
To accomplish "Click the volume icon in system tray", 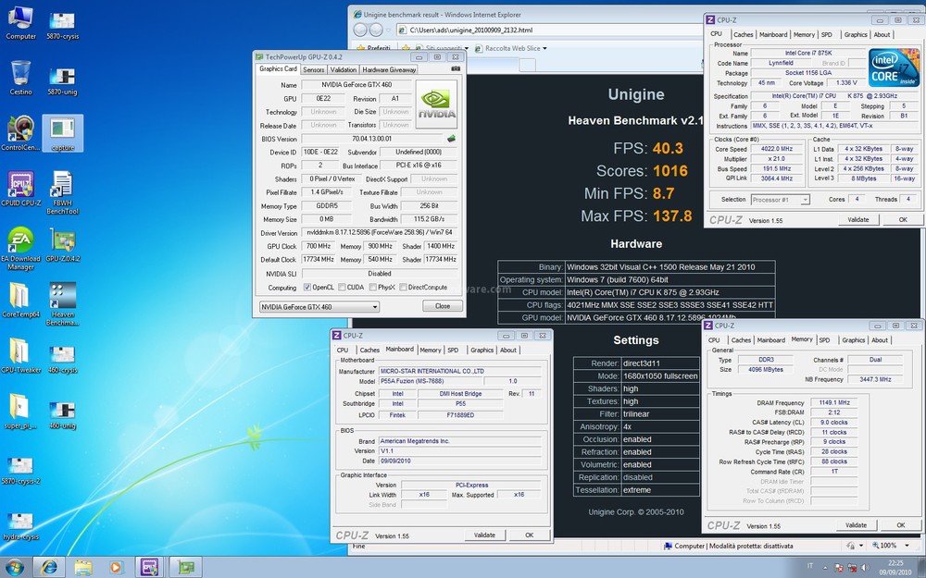I will [x=865, y=568].
